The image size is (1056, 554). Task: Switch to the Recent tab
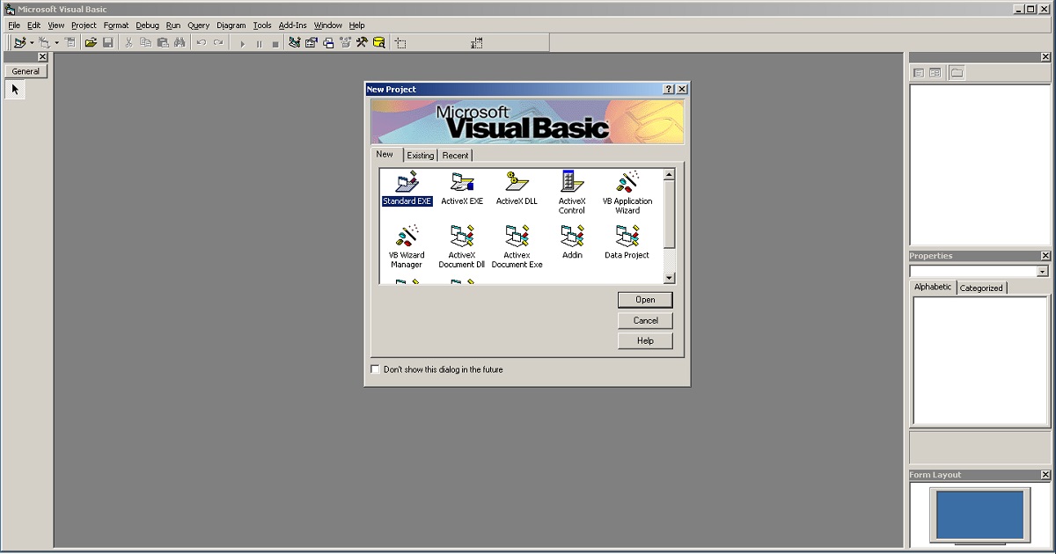[456, 156]
